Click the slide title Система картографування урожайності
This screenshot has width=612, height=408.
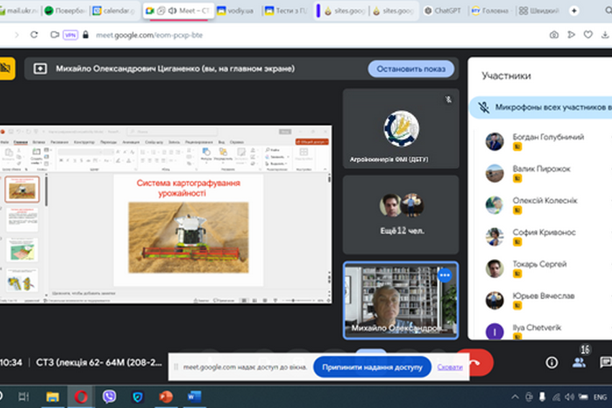[188, 188]
